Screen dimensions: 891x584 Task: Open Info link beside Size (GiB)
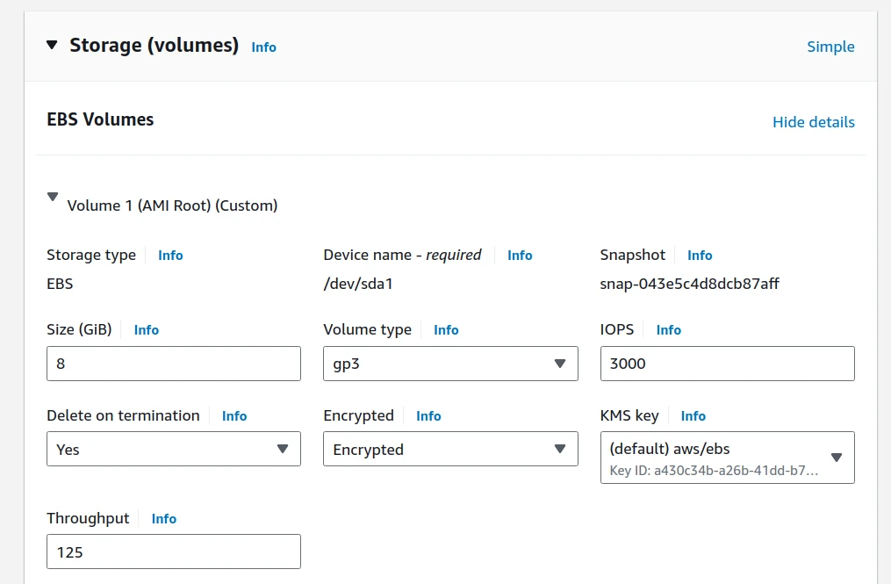click(146, 330)
